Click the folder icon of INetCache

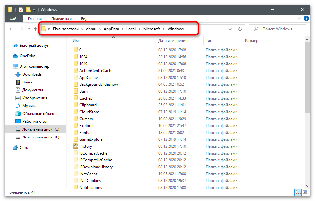point(76,174)
